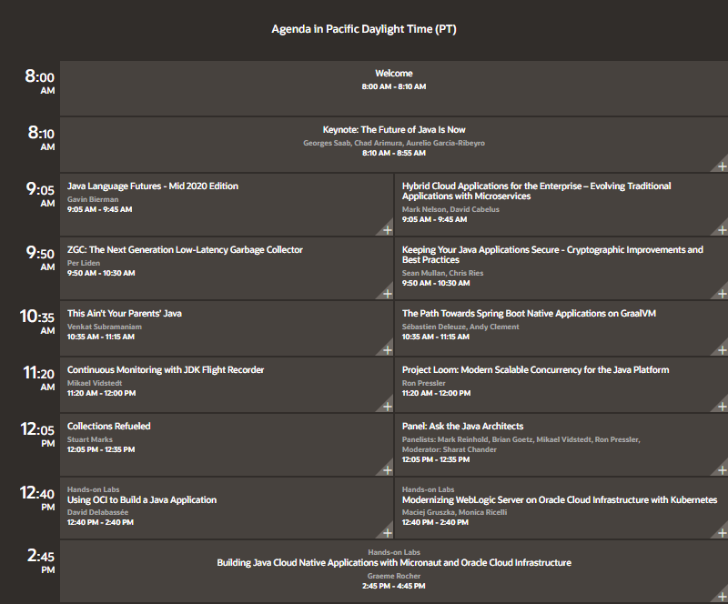Click the 8:10 AM time slot label
This screenshot has height=604, width=728.
pos(42,137)
